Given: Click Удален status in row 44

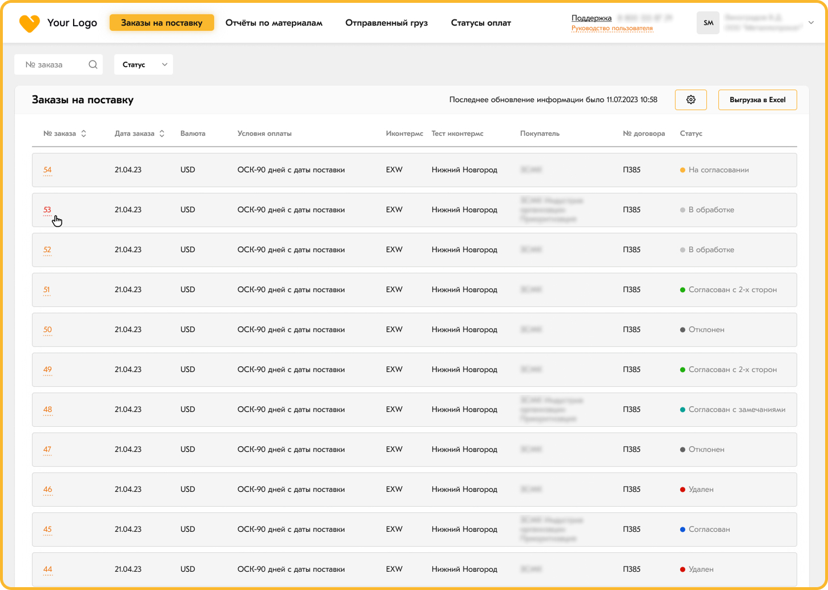Looking at the screenshot, I should (697, 569).
